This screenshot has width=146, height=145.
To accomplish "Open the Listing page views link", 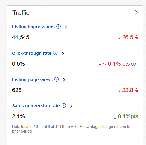I will [32, 80].
